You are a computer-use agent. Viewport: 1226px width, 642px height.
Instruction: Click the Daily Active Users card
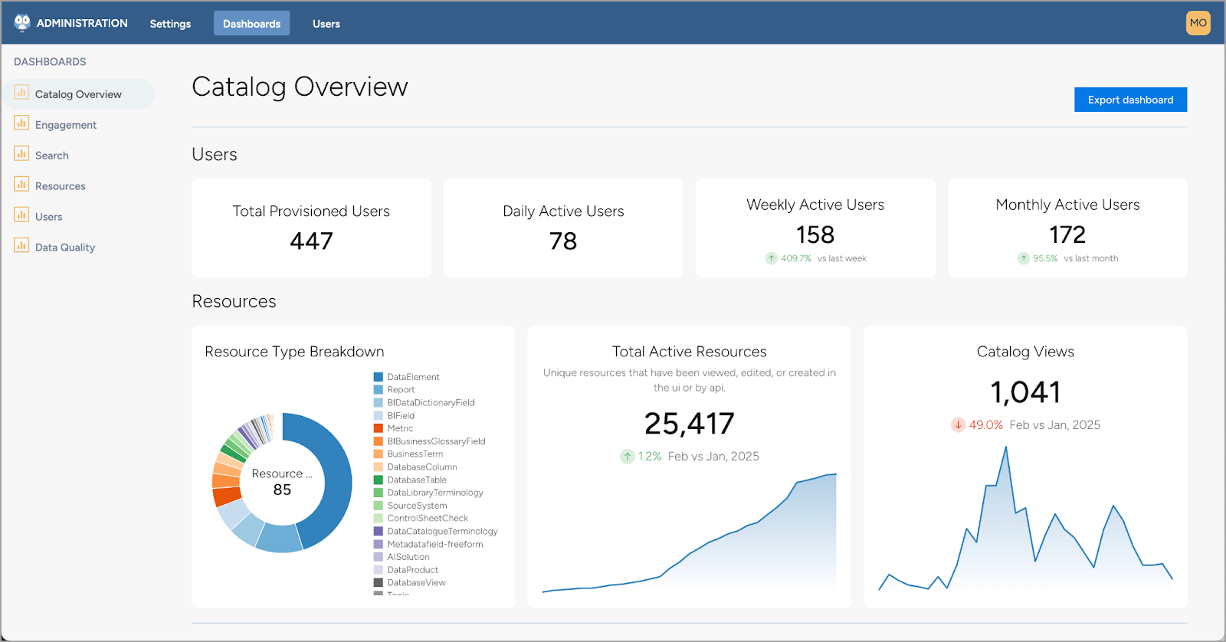pyautogui.click(x=563, y=228)
